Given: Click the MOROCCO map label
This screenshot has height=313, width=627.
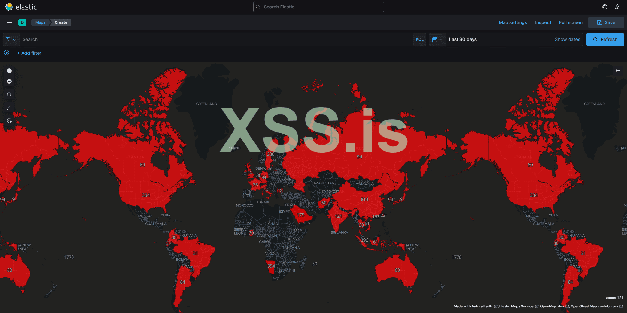Looking at the screenshot, I should click(x=245, y=205).
